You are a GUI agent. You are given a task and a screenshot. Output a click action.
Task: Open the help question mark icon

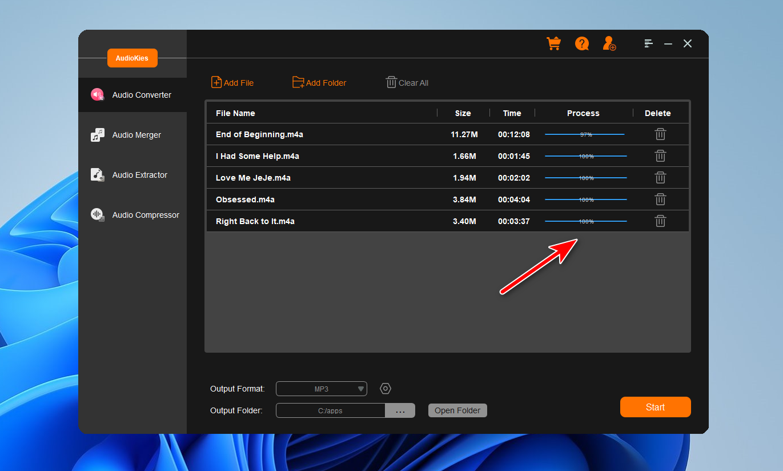coord(581,43)
